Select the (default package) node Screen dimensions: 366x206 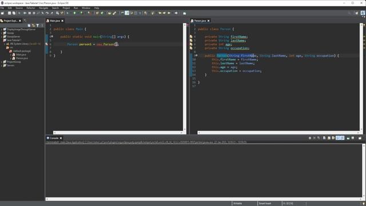pos(22,51)
